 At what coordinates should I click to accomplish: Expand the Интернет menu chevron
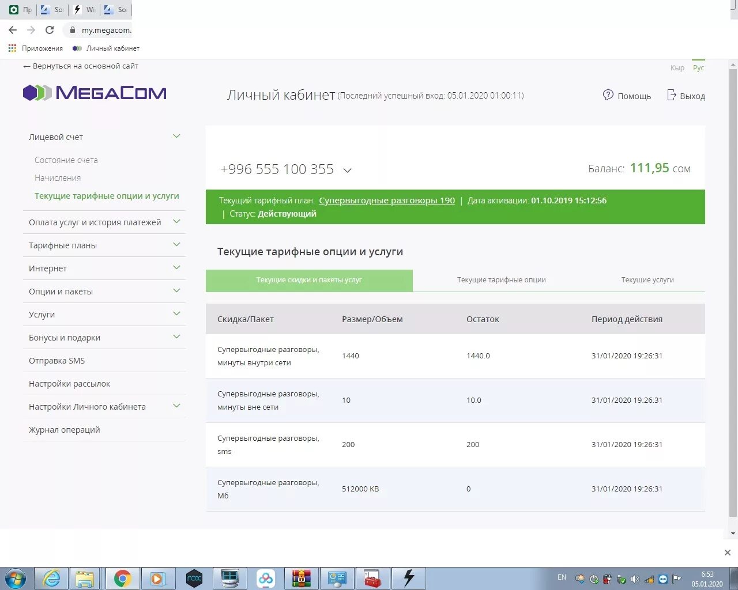click(x=176, y=268)
